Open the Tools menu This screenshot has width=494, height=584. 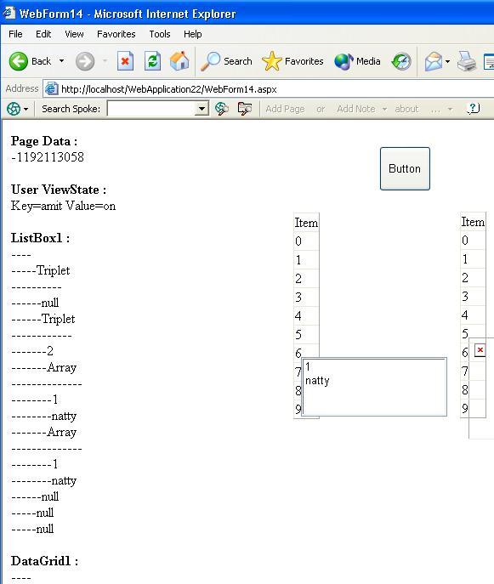coord(160,34)
